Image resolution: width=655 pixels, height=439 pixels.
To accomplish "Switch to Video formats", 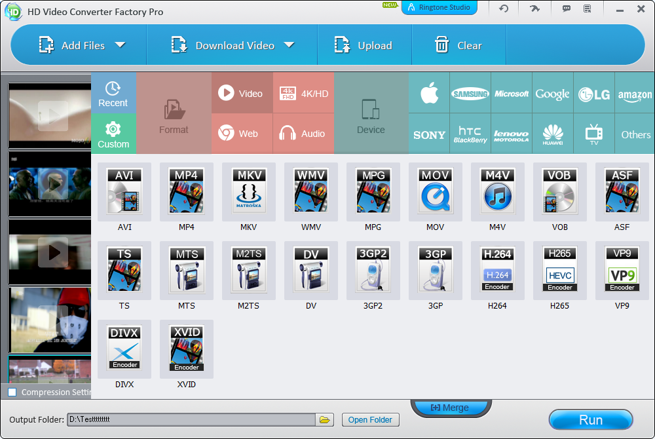I will tap(242, 93).
